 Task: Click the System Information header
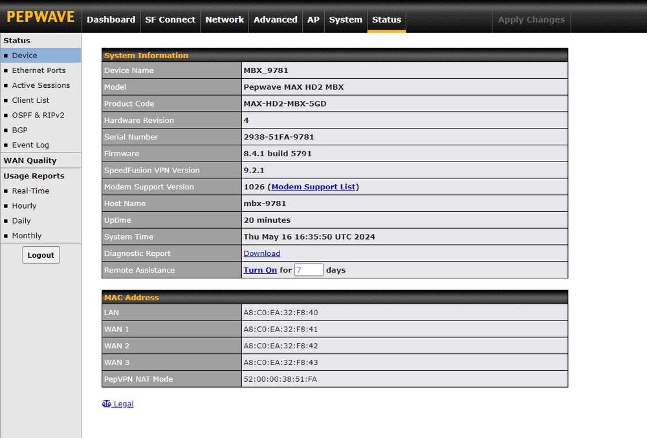click(334, 55)
